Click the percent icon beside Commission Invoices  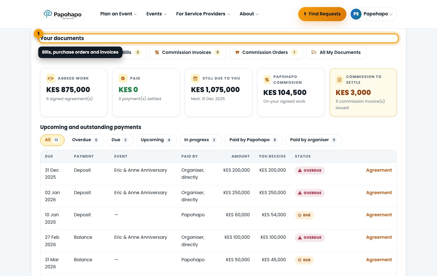pyautogui.click(x=157, y=52)
